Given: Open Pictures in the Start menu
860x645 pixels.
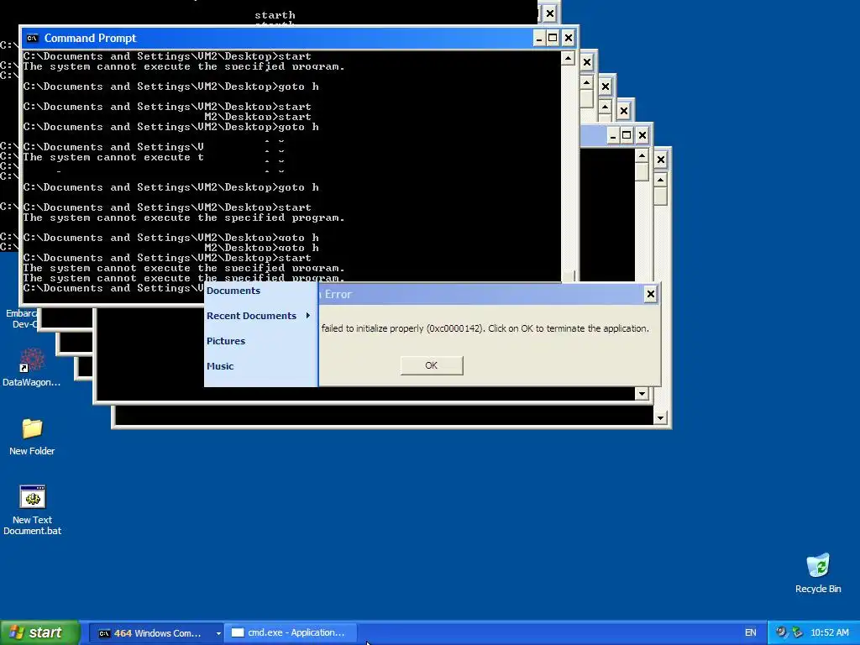Looking at the screenshot, I should 226,341.
